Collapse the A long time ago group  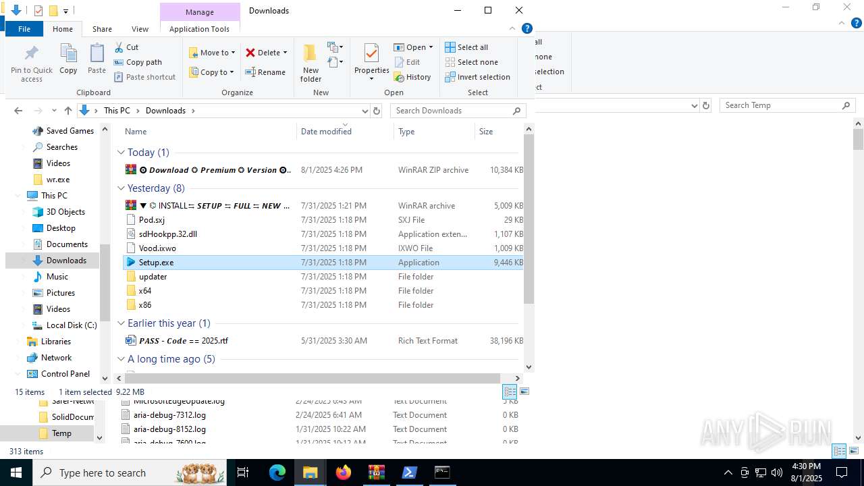pos(122,359)
